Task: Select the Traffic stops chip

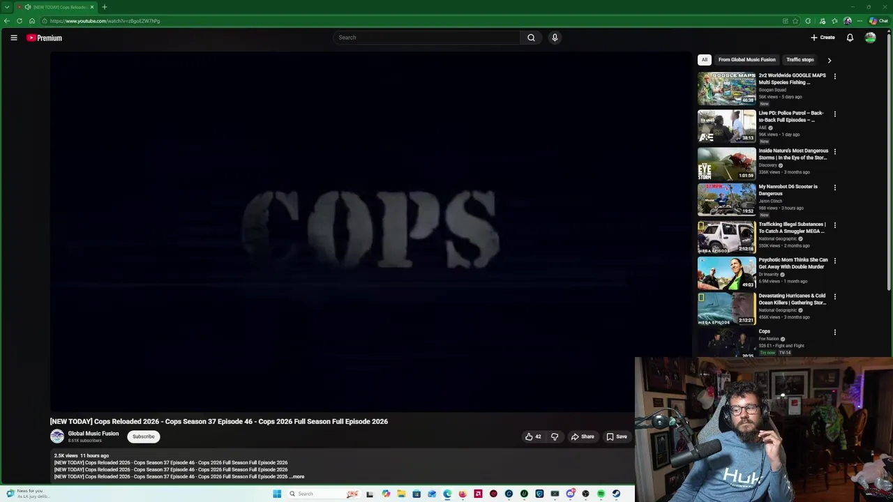Action: (x=800, y=60)
